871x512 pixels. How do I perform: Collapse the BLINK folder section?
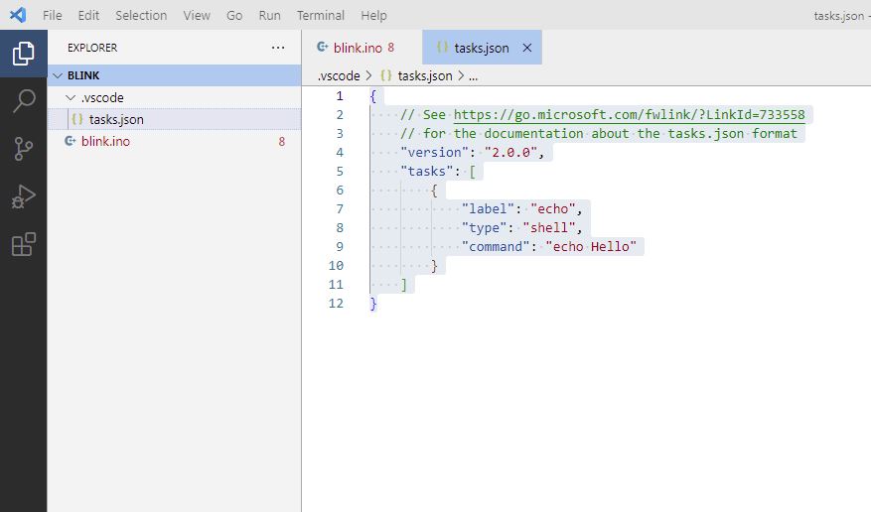(58, 75)
